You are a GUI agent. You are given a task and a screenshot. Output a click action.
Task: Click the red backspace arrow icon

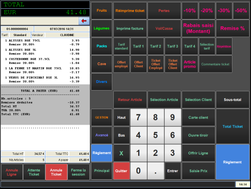pyautogui.click(x=84, y=21)
